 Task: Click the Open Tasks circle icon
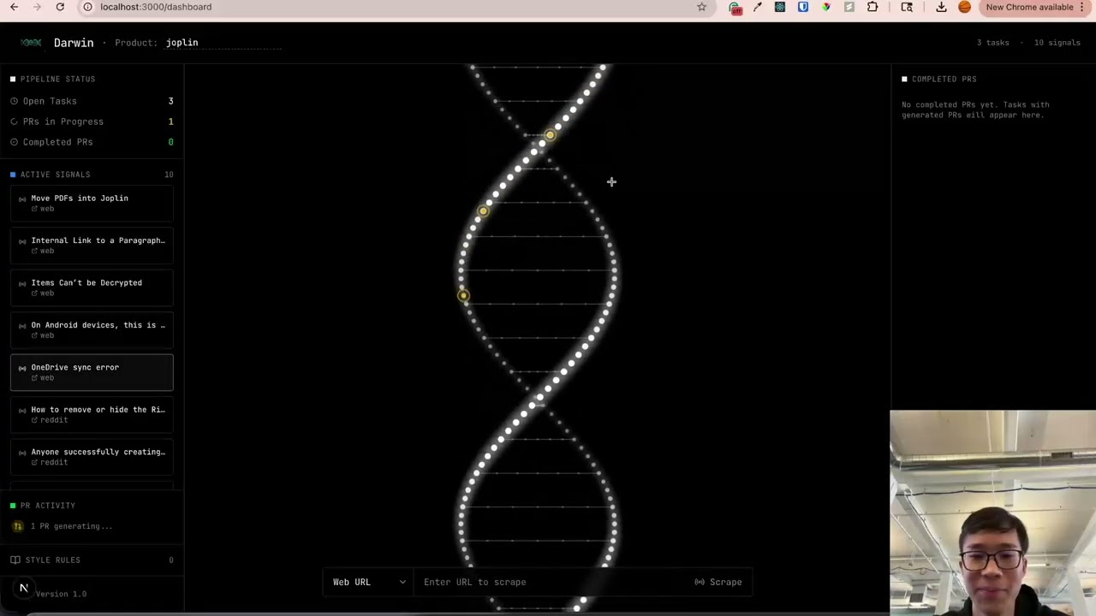tap(15, 101)
